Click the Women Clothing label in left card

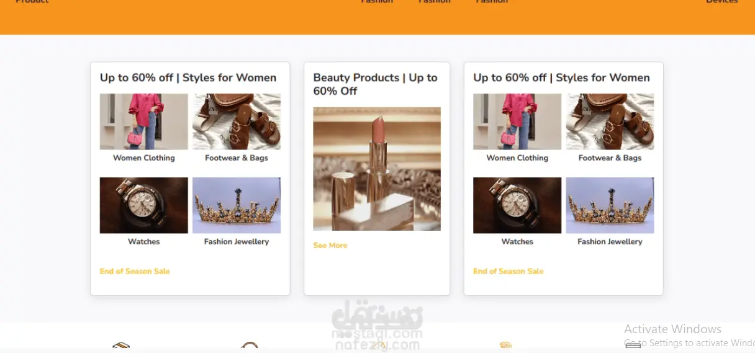[x=144, y=158]
